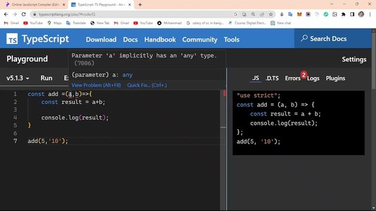
Task: Close the TypeScript TS Playground tab
Action: click(130, 5)
